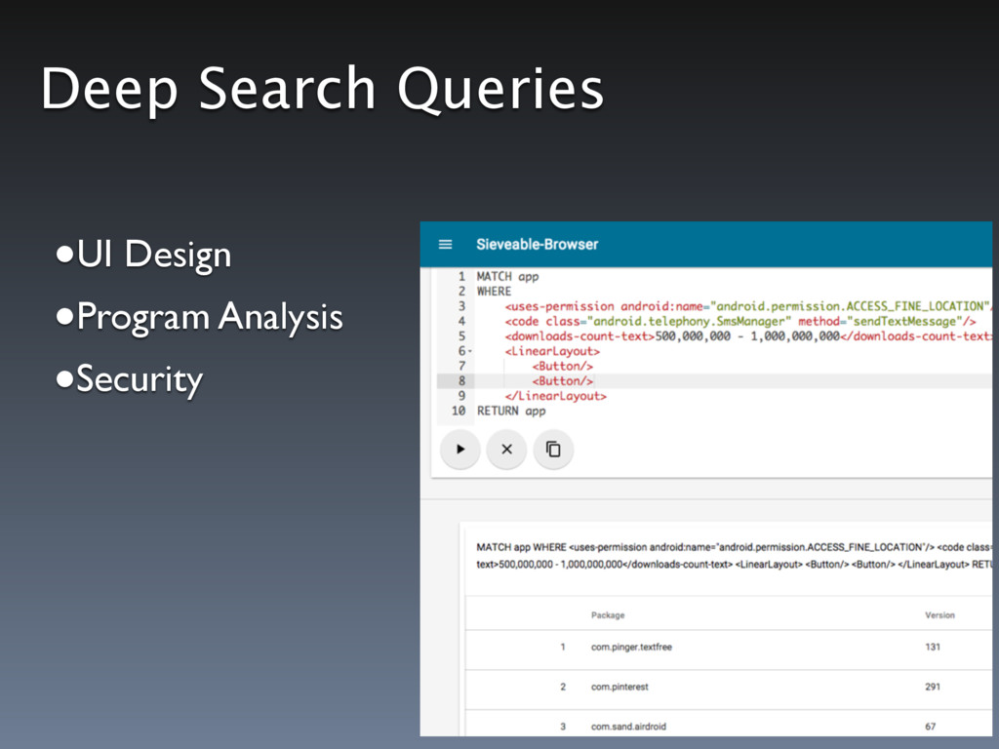Collapse the LinearLayout fold arrow on line 6
Viewport: 999px width, 749px height.
click(x=470, y=351)
